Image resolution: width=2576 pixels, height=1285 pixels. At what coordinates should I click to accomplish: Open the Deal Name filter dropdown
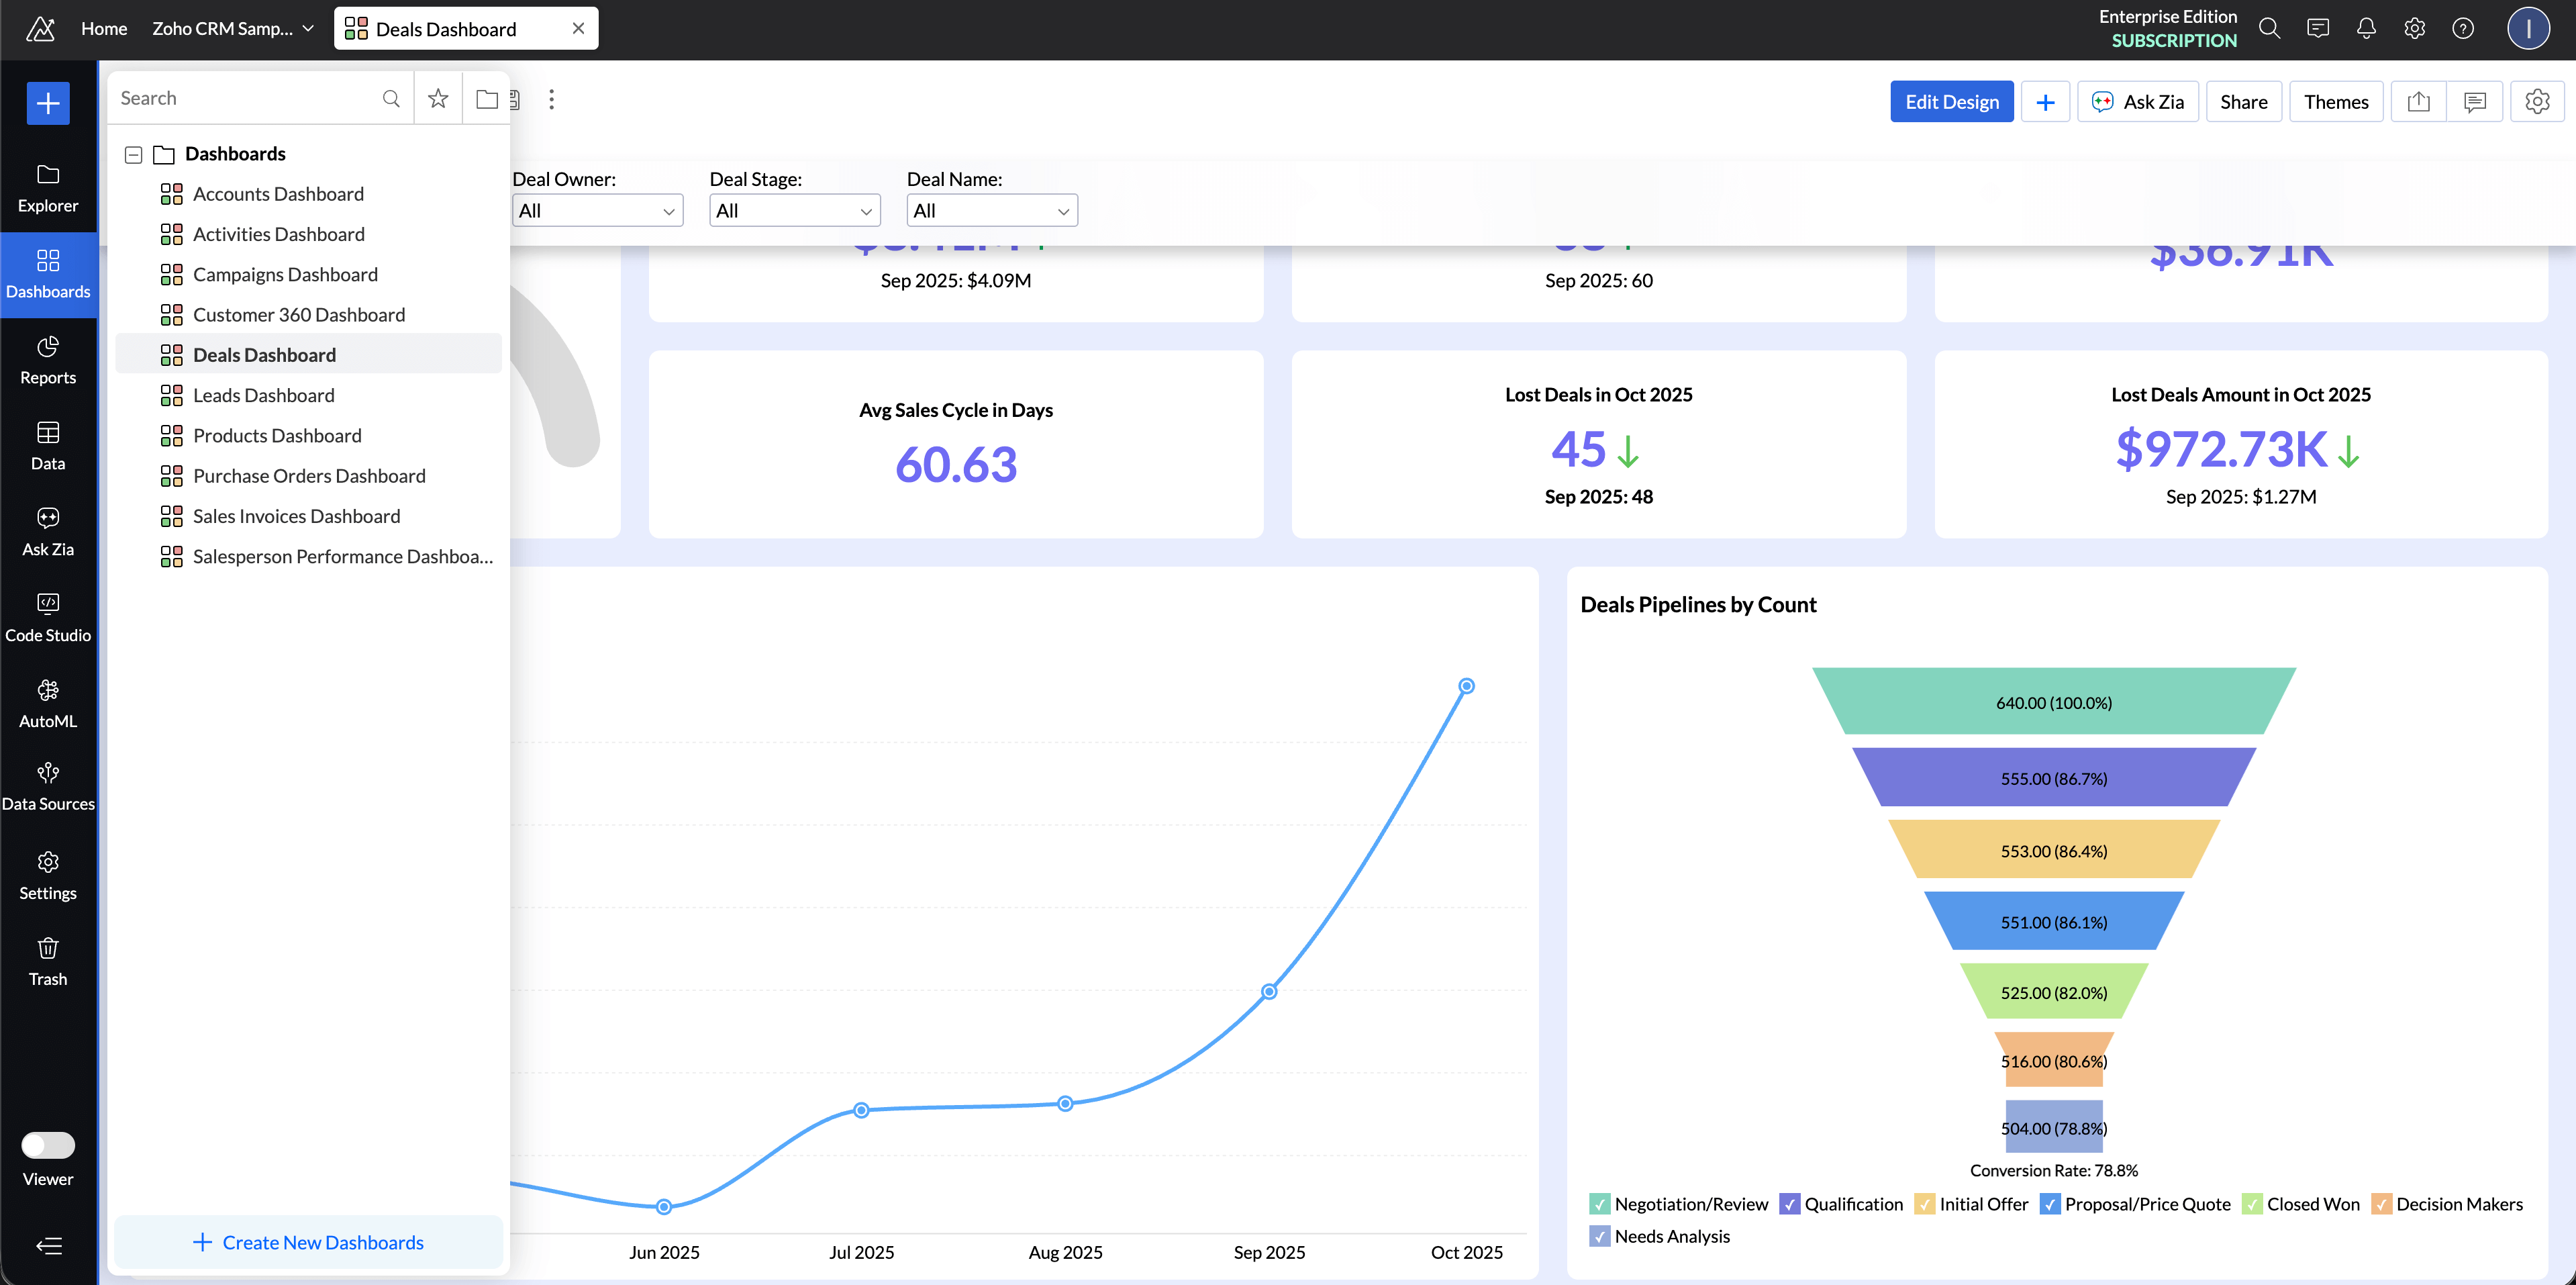(991, 210)
